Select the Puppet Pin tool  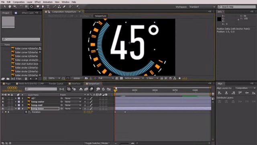pos(78,6)
